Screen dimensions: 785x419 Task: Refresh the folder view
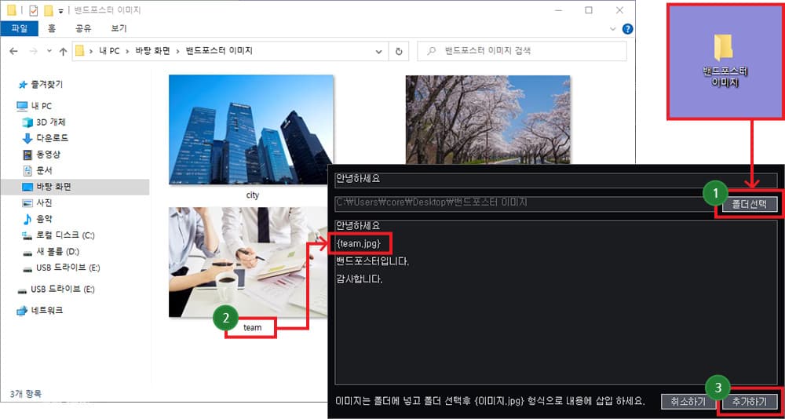(x=399, y=51)
